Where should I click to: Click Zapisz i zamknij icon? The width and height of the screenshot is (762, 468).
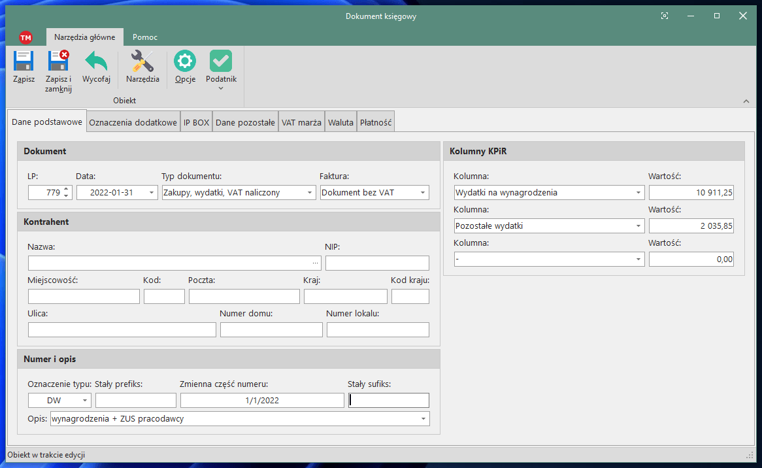(x=58, y=62)
